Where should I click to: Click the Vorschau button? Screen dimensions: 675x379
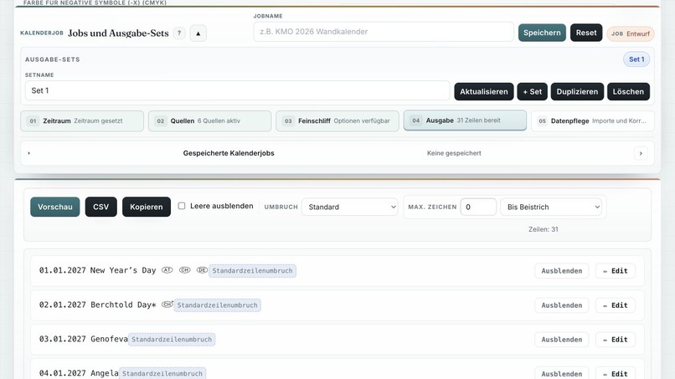pos(55,207)
